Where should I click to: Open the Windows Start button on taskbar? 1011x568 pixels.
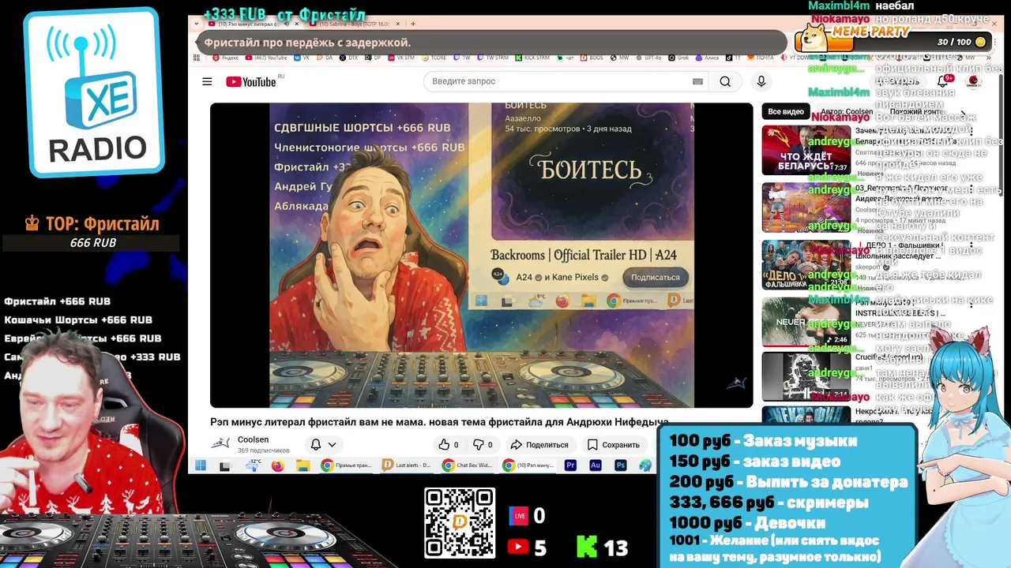(201, 465)
